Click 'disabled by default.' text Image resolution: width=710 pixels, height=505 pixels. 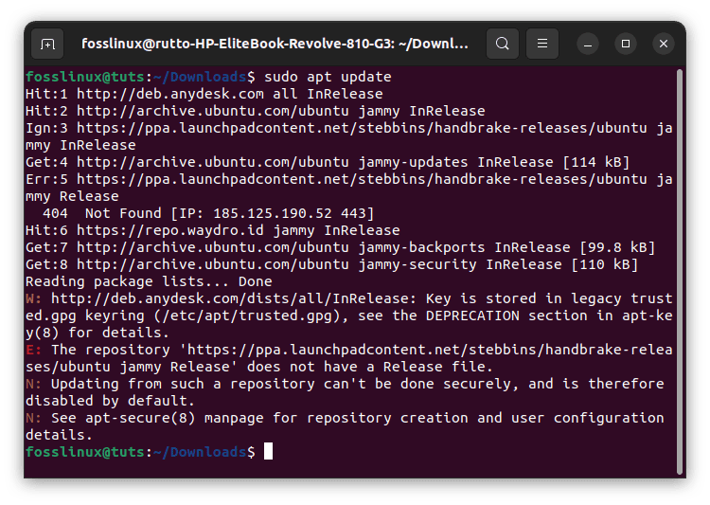coord(110,401)
